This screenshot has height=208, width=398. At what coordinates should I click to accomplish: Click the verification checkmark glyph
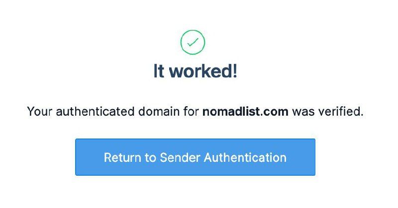tap(193, 43)
